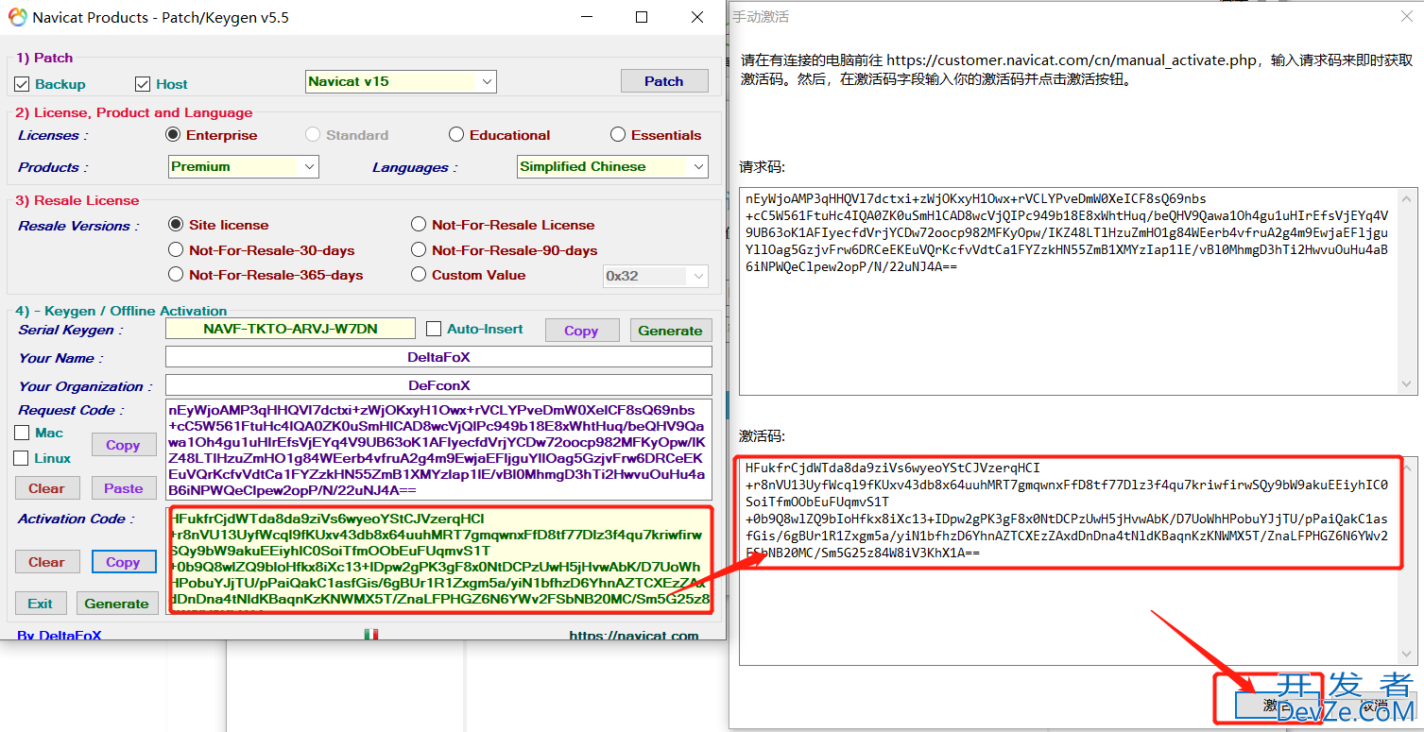Copy the request code
Screen dimensions: 1424x732
coord(123,445)
